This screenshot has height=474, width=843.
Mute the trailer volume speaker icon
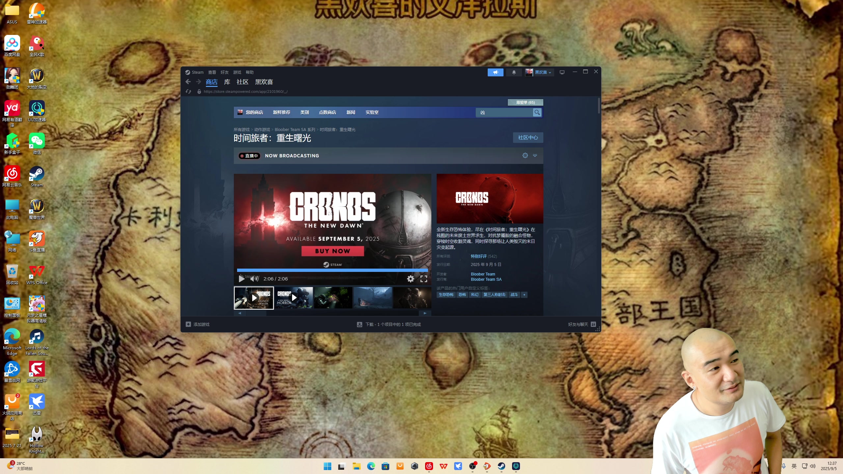254,279
